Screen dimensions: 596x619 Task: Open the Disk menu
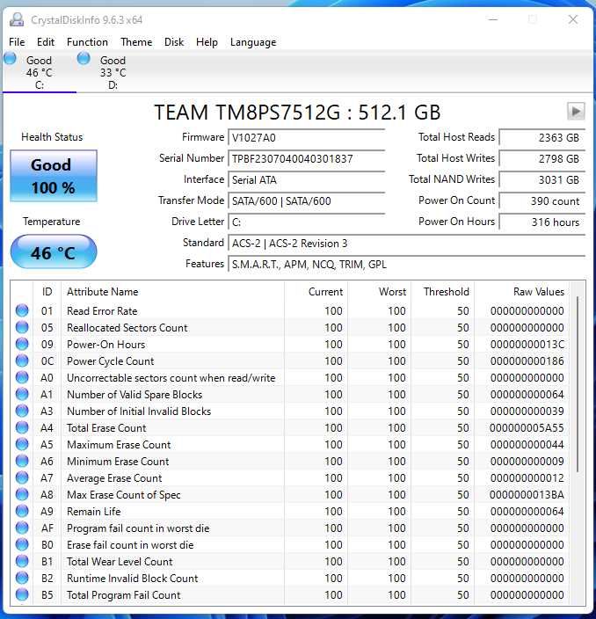pyautogui.click(x=174, y=42)
